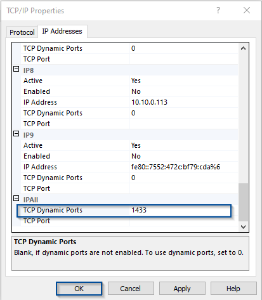The image size is (262, 300).
Task: Click the vertical scrollbar thumb
Action: pos(243,202)
